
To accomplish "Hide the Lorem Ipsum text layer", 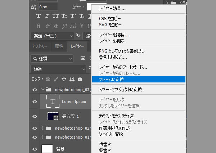I will (35, 102).
